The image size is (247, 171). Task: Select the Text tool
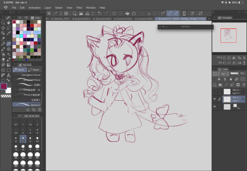(9, 75)
